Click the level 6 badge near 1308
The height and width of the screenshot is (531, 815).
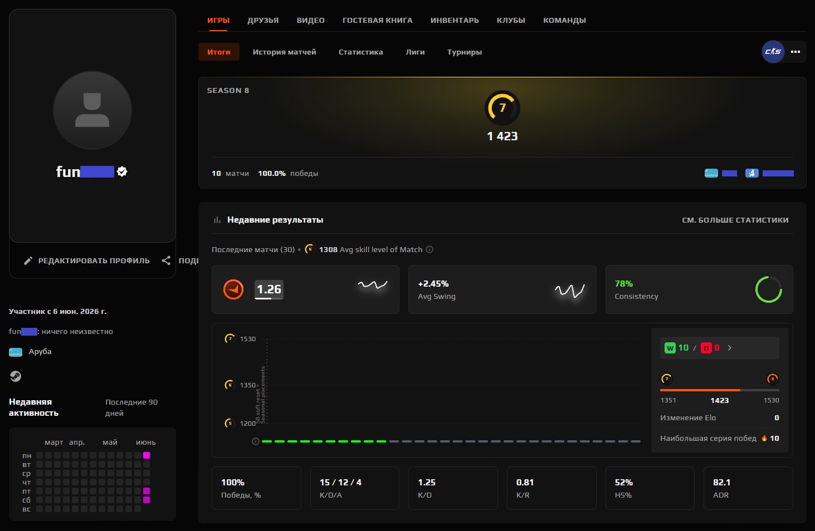tap(310, 249)
